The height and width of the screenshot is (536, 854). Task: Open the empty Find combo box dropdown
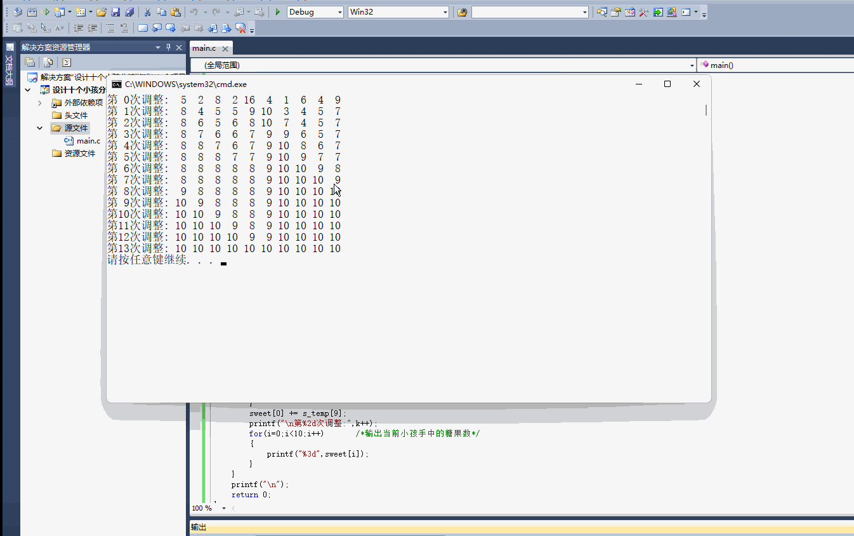(x=584, y=12)
